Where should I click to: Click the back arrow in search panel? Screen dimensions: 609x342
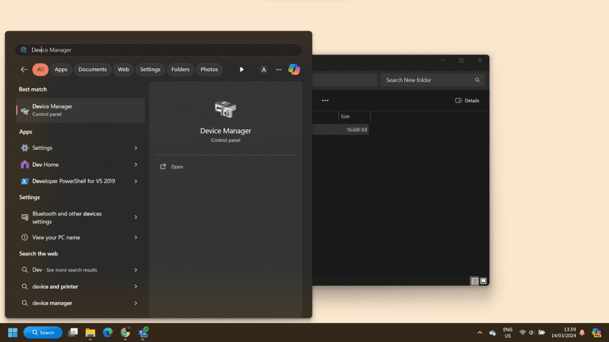[24, 69]
